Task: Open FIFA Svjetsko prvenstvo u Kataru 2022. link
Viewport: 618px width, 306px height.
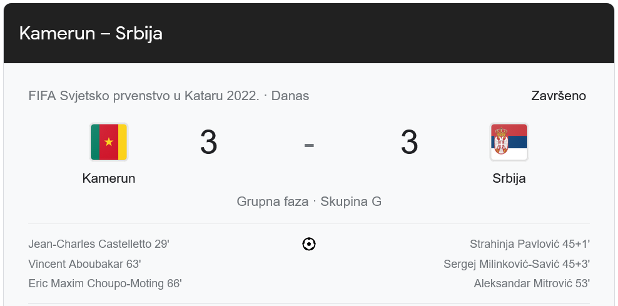Action: tap(144, 96)
